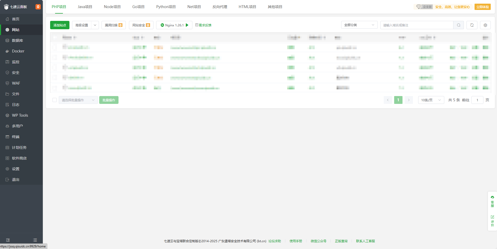Click the 软件商店 software store icon
Screen dimensions: 497x249
[7, 158]
